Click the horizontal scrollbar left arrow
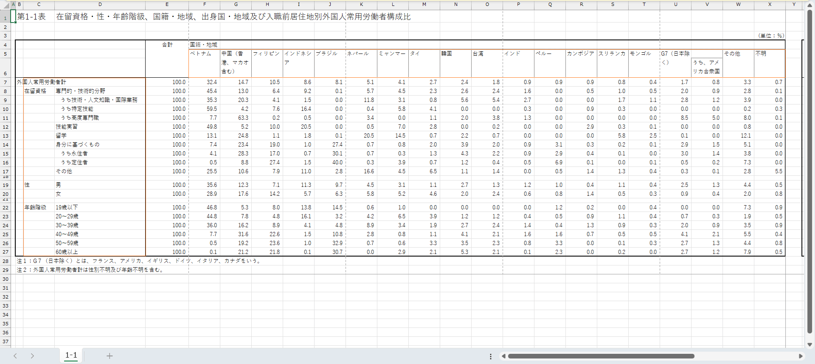815x364 pixels. click(x=503, y=356)
